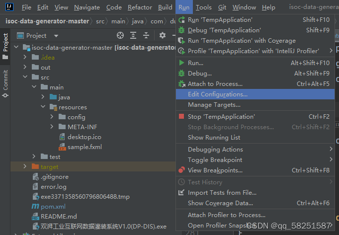Click the resources folder icon
The width and height of the screenshot is (339, 235).
pyautogui.click(x=53, y=107)
